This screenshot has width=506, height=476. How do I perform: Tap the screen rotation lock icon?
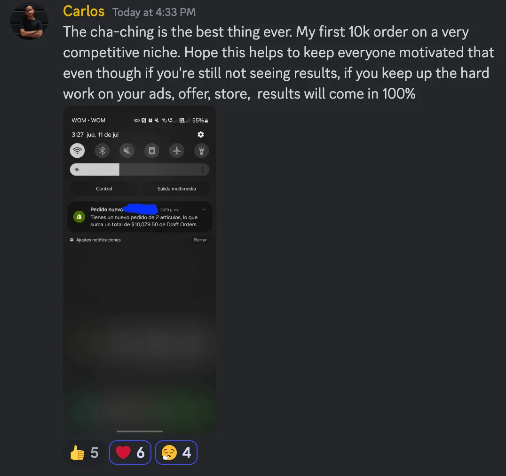(x=152, y=150)
